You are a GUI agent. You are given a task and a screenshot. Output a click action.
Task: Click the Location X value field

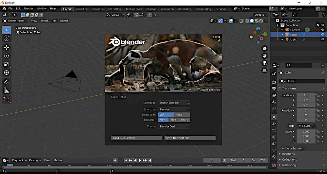(x=306, y=95)
